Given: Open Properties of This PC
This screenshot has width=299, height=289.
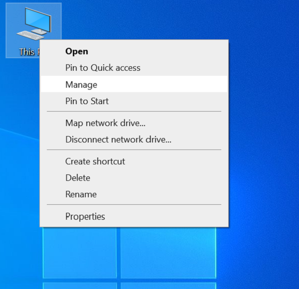Looking at the screenshot, I should point(85,216).
